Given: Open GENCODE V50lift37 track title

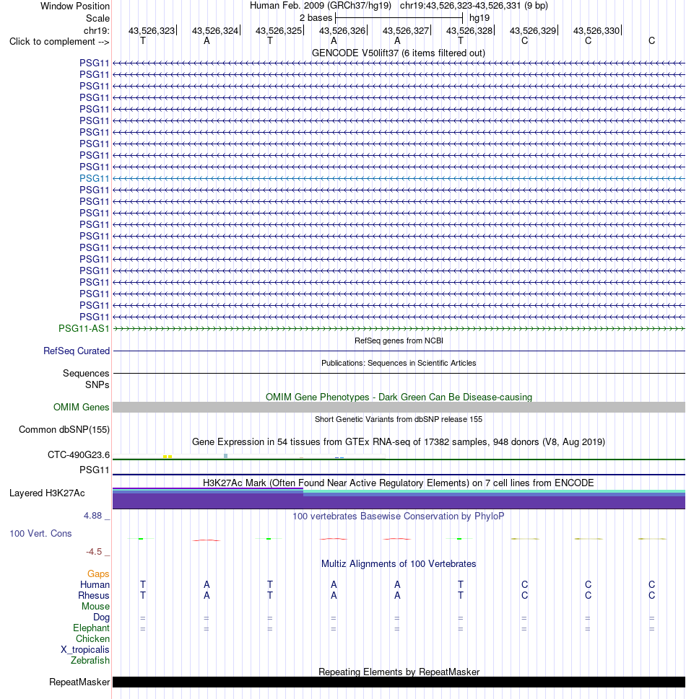Looking at the screenshot, I should pyautogui.click(x=399, y=53).
